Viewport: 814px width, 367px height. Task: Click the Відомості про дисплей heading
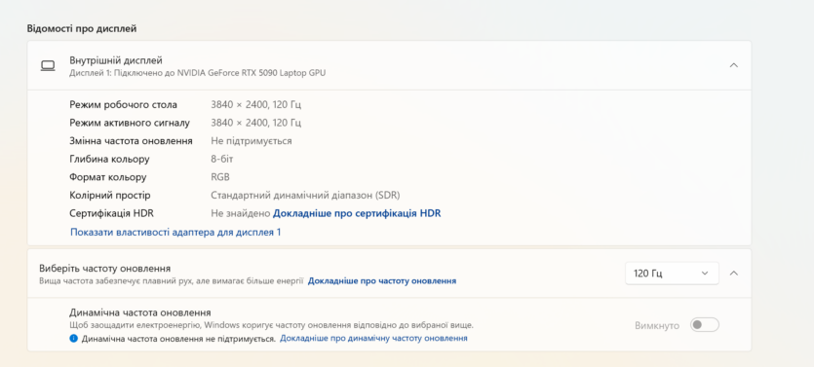[82, 28]
